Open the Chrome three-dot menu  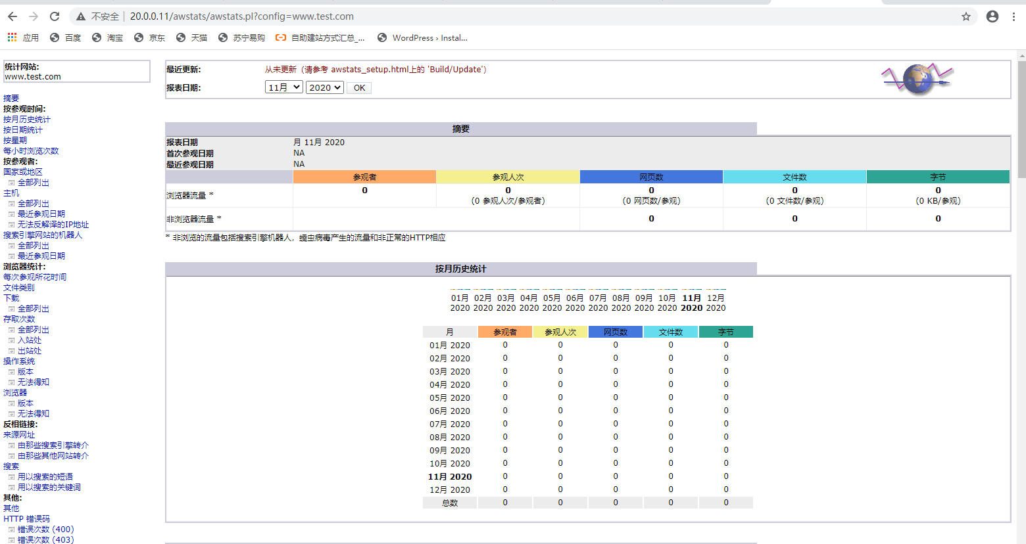click(1014, 16)
